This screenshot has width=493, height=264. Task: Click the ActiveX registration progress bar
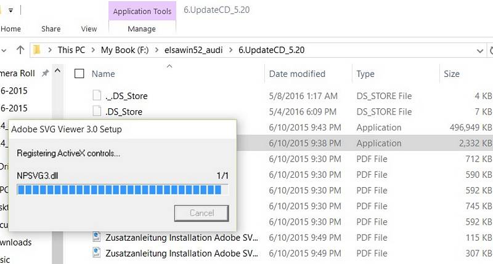pyautogui.click(x=123, y=190)
